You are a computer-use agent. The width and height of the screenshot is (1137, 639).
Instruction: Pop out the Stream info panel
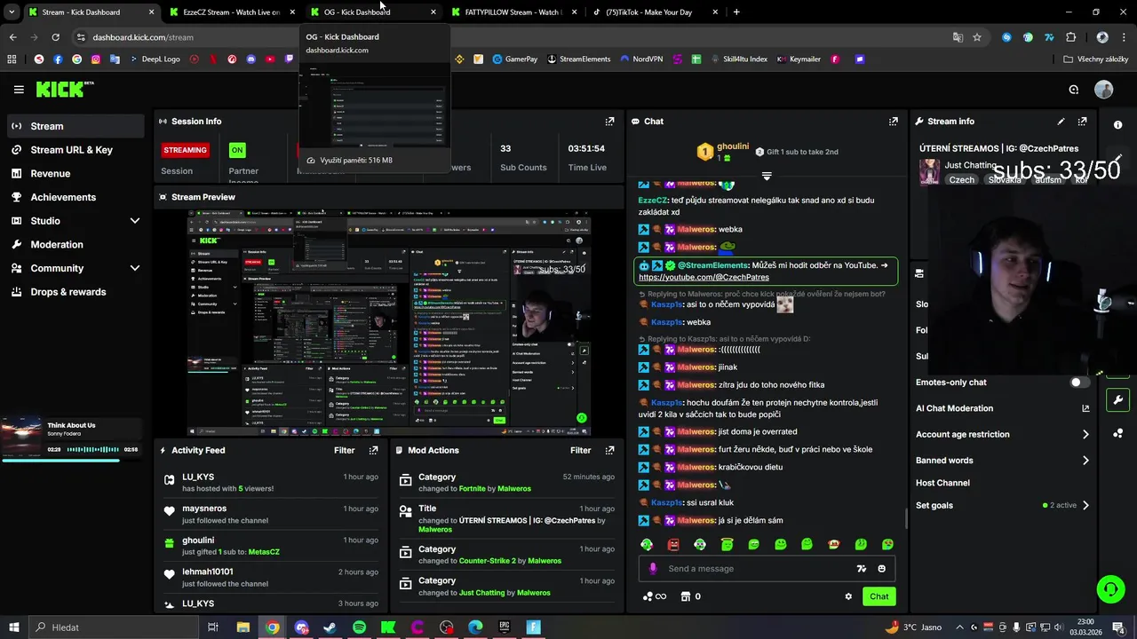(x=1082, y=122)
